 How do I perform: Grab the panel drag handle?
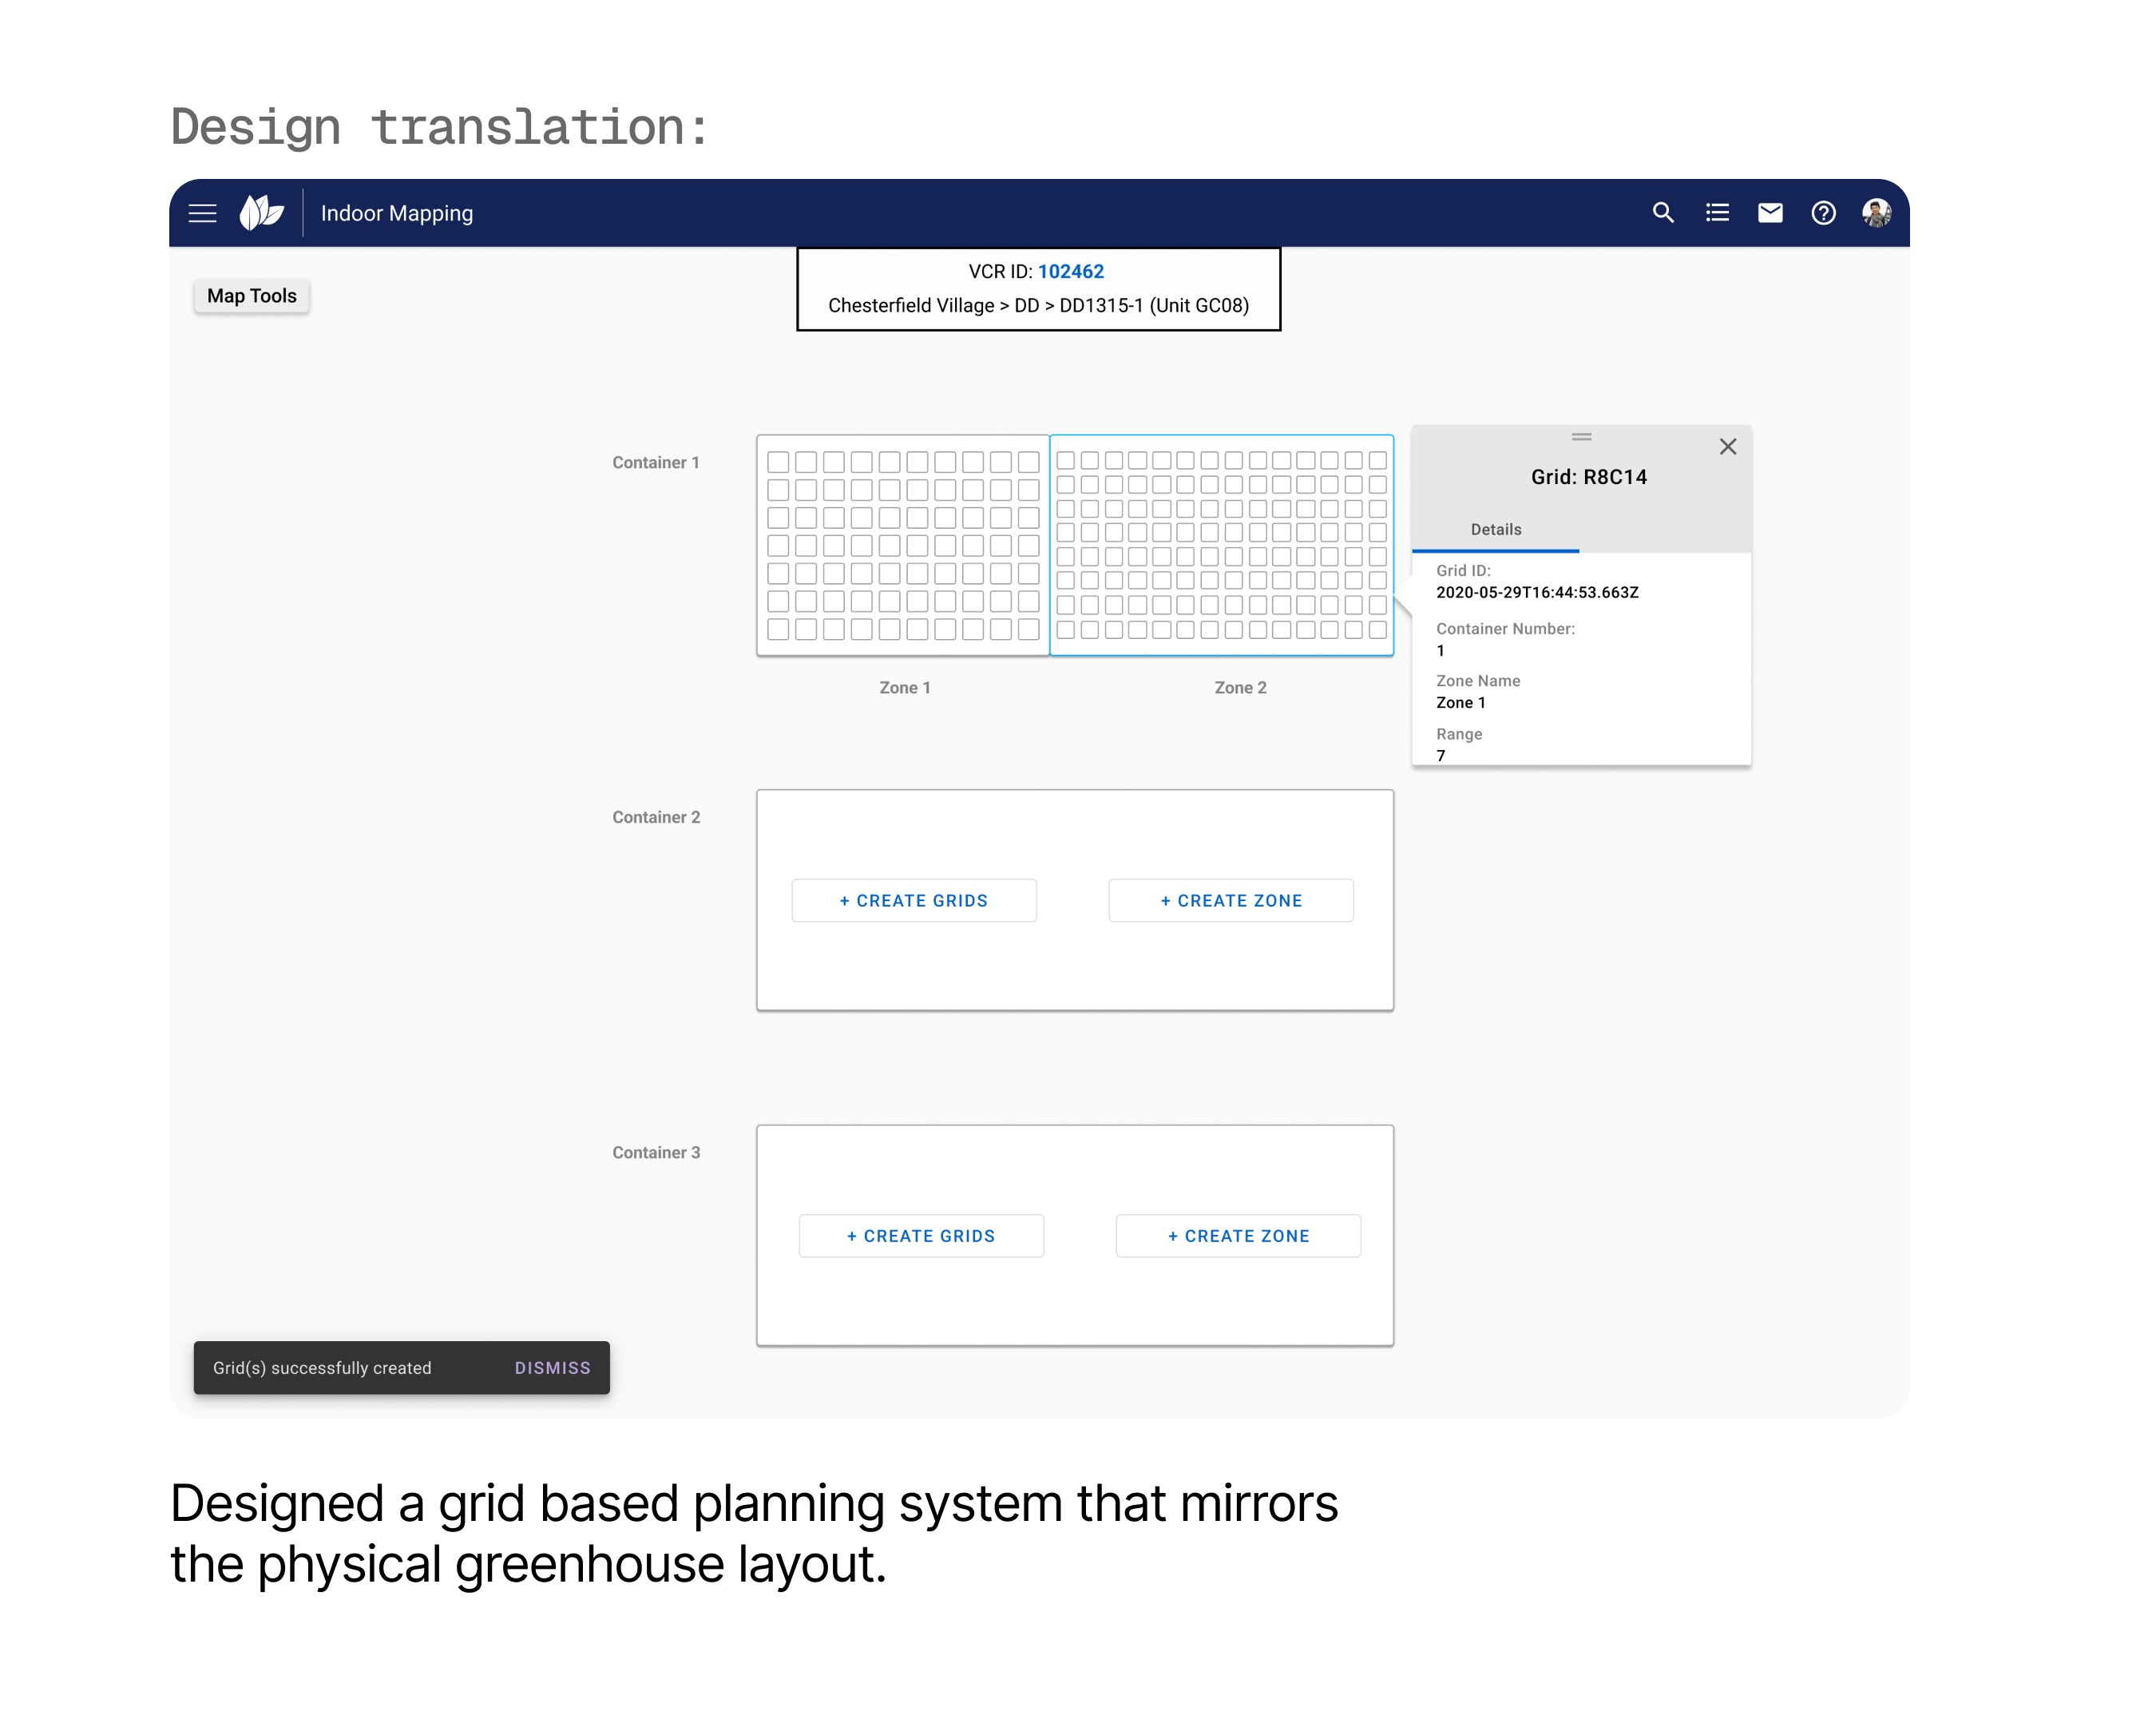pyautogui.click(x=1581, y=437)
